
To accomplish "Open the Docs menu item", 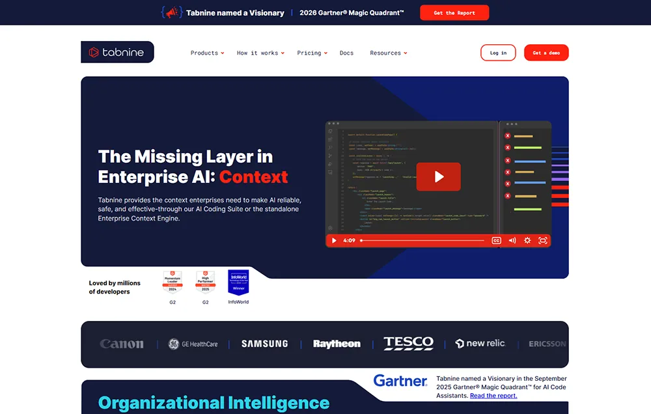I will [x=347, y=53].
